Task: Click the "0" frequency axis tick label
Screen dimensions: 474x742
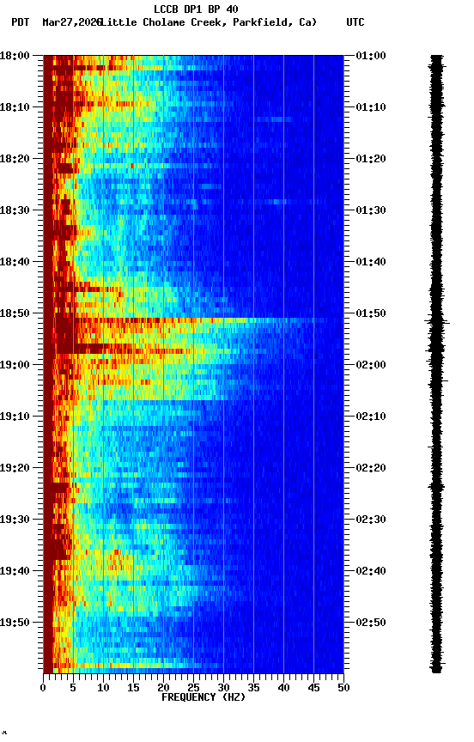Action: coord(43,688)
